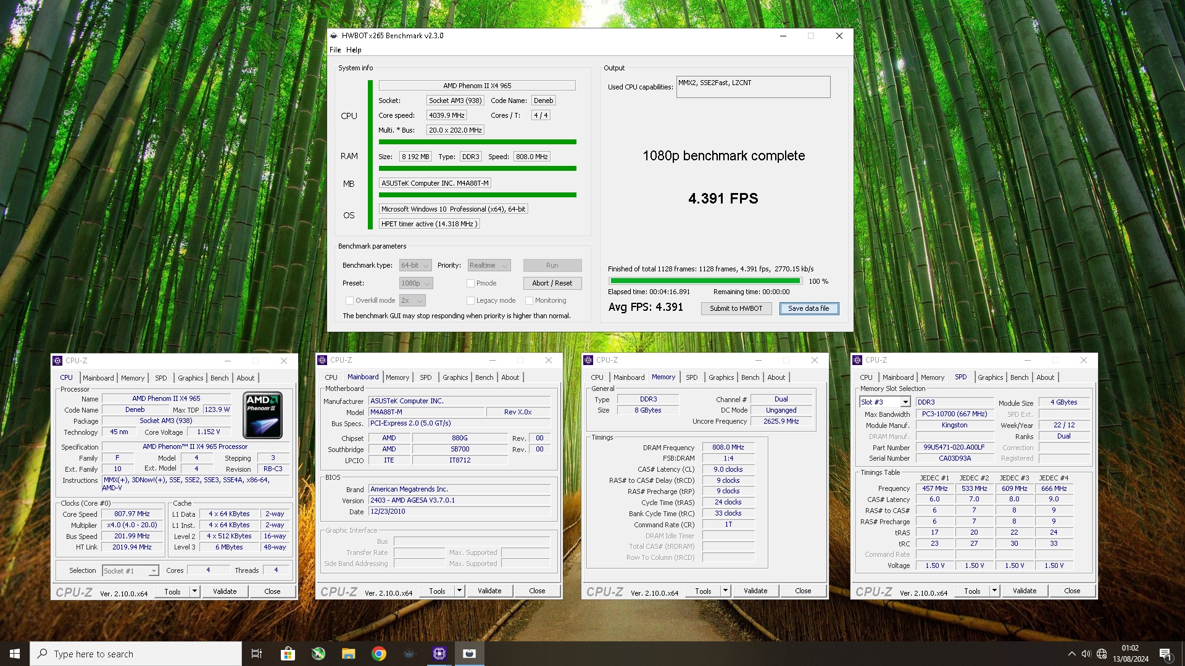This screenshot has width=1185, height=666.
Task: Switch to Bench tab in the CPU-tab CPU-Z window
Action: coord(219,378)
